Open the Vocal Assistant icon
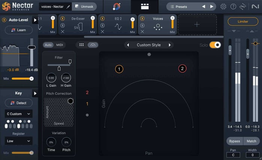Viewport: 262px width, 160px height. 117,7
